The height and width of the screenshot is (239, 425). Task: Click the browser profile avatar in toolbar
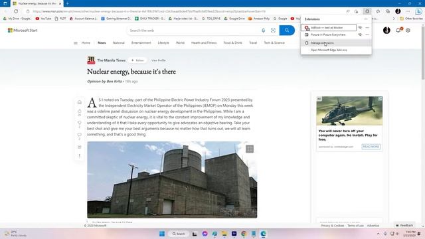(398, 11)
